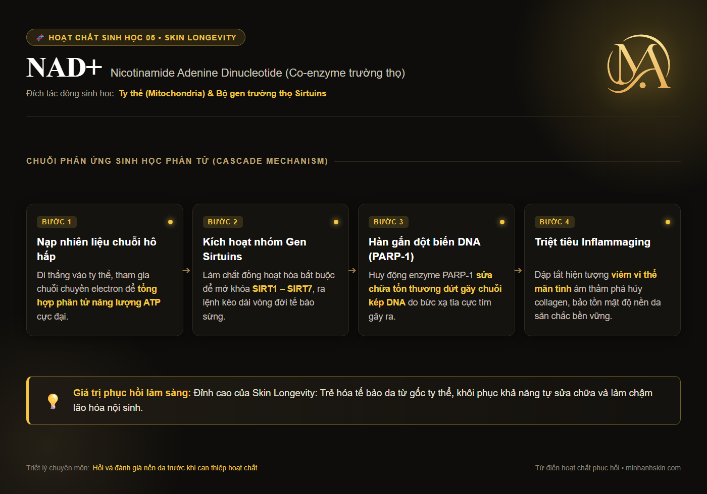Click the yellow dot in the Bước 4 card
The width and height of the screenshot is (707, 494).
point(668,222)
